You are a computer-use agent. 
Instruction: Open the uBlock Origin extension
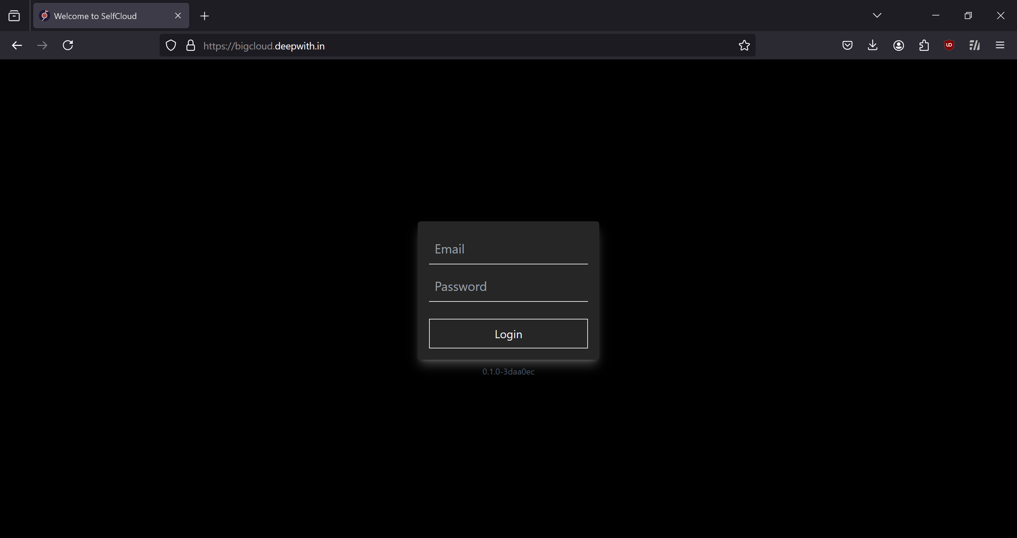949,45
